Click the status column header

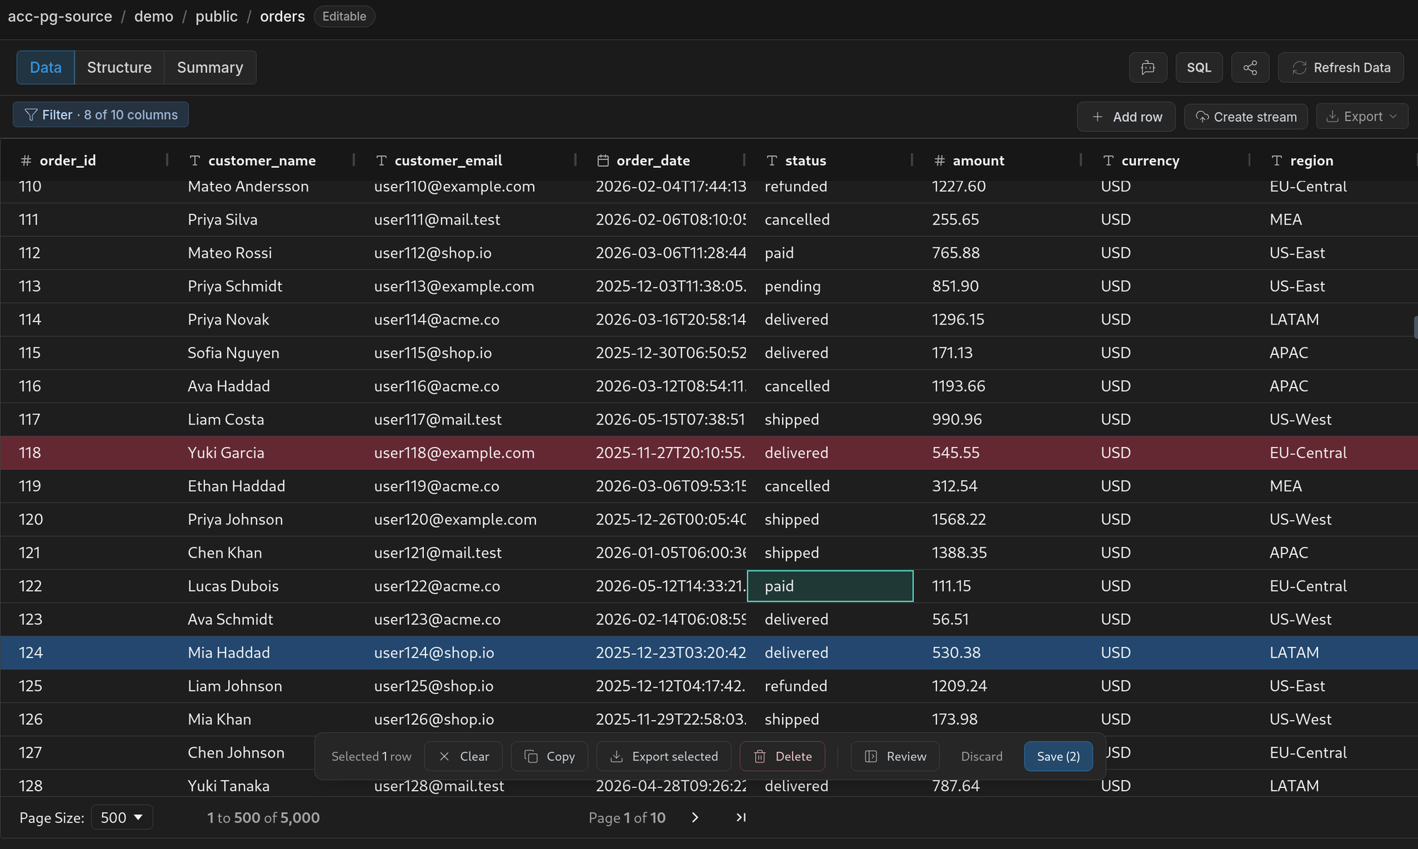point(805,161)
